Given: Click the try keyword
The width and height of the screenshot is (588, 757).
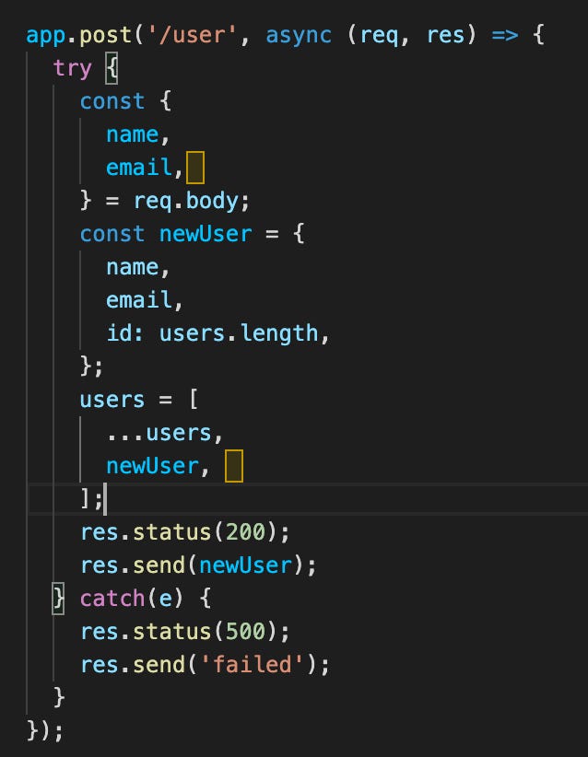Looking at the screenshot, I should pos(72,68).
